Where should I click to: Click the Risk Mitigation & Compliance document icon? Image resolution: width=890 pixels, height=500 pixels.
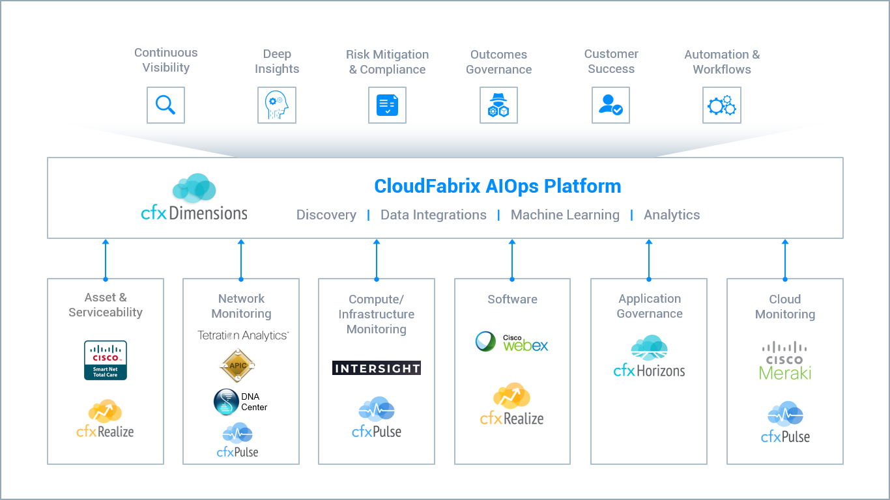[x=387, y=105]
